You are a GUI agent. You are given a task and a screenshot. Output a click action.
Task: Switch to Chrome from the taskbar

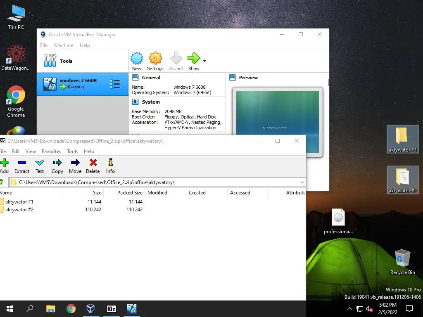pyautogui.click(x=71, y=309)
